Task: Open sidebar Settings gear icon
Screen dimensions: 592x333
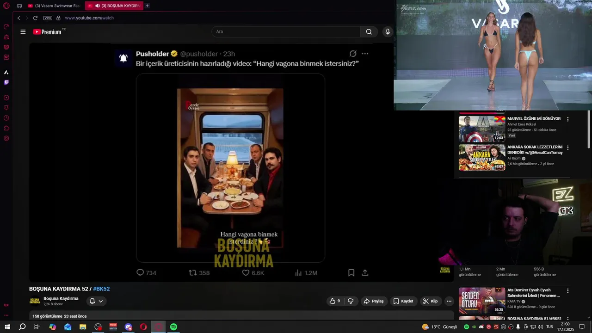Action: pos(6,138)
